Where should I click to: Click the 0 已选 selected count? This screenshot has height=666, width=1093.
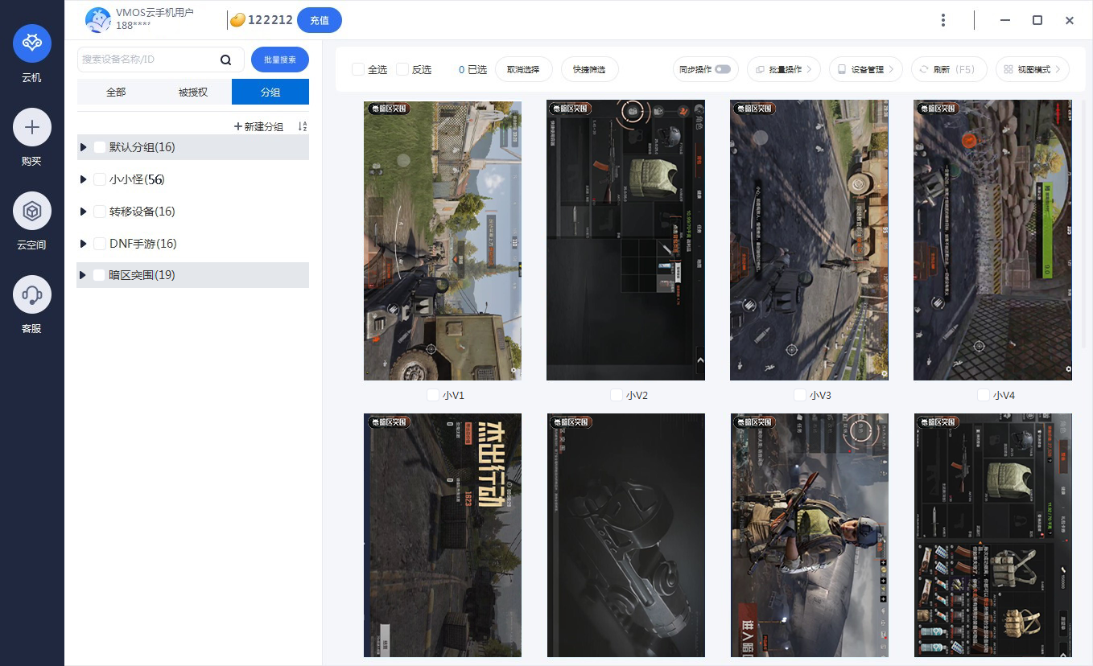pyautogui.click(x=472, y=69)
